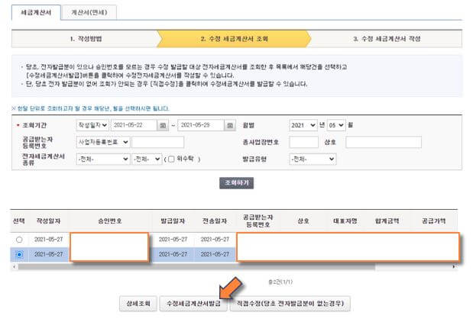Click the 발급일자 column header
Screen dimensions: 473x319
(173, 221)
